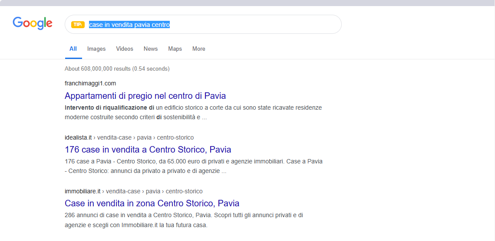The height and width of the screenshot is (241, 495).
Task: Click the 'Intervento di riqualificazione di' snippet text
Action: (x=109, y=107)
